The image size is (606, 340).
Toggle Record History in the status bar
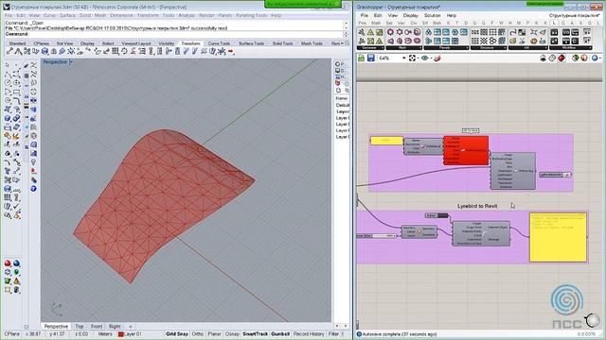click(309, 333)
